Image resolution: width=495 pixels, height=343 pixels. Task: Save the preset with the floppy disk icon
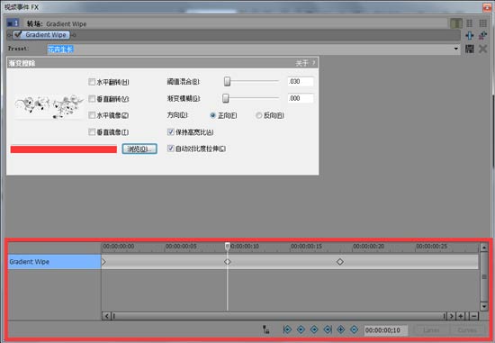pyautogui.click(x=470, y=49)
